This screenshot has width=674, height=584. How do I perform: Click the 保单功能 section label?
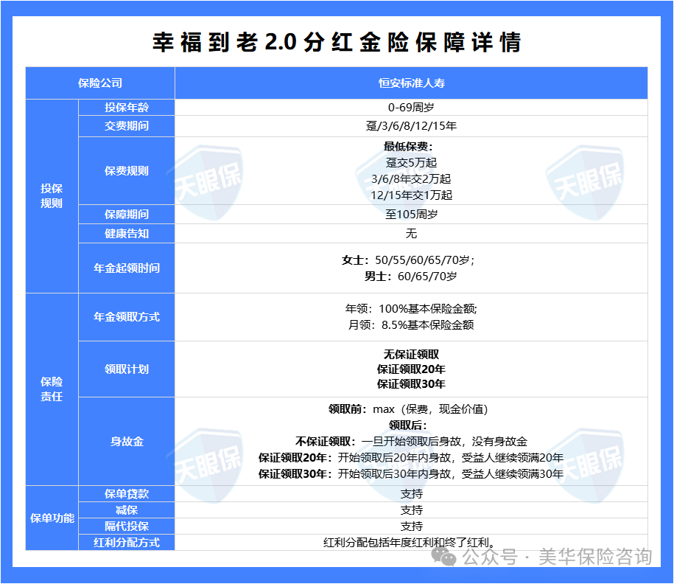[x=52, y=518]
